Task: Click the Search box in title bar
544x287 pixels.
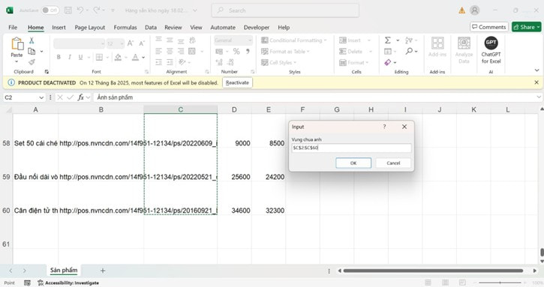Action: click(285, 10)
